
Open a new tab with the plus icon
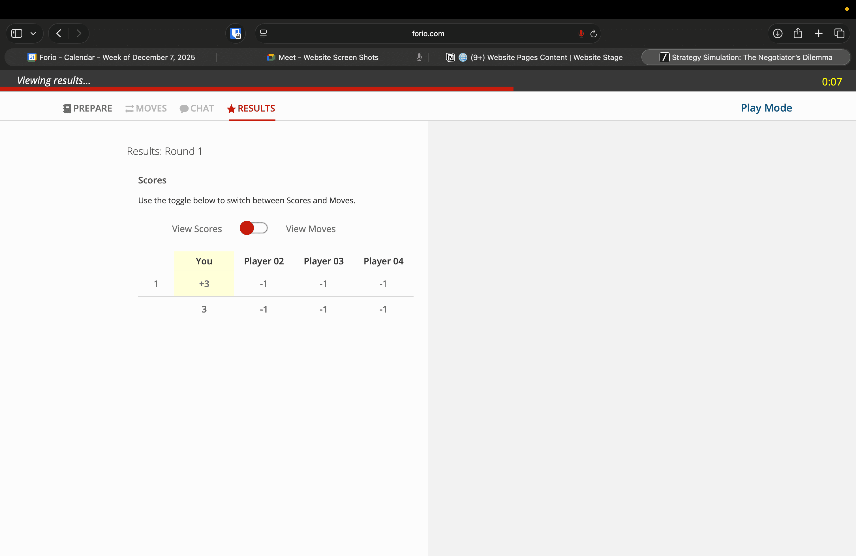pos(819,33)
